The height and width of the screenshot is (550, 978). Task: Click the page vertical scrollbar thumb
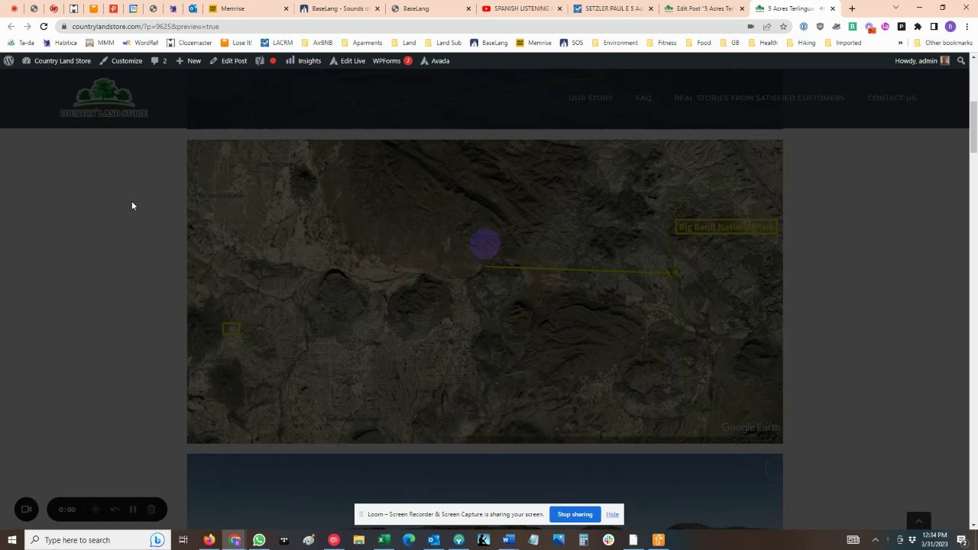(973, 126)
